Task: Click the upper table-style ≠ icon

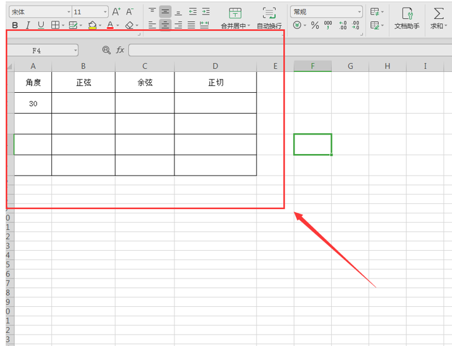Action: 374,12
